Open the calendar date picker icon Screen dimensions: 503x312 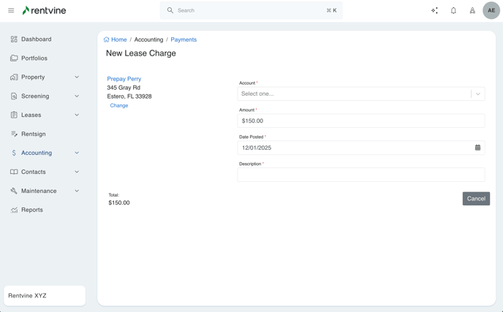point(477,148)
